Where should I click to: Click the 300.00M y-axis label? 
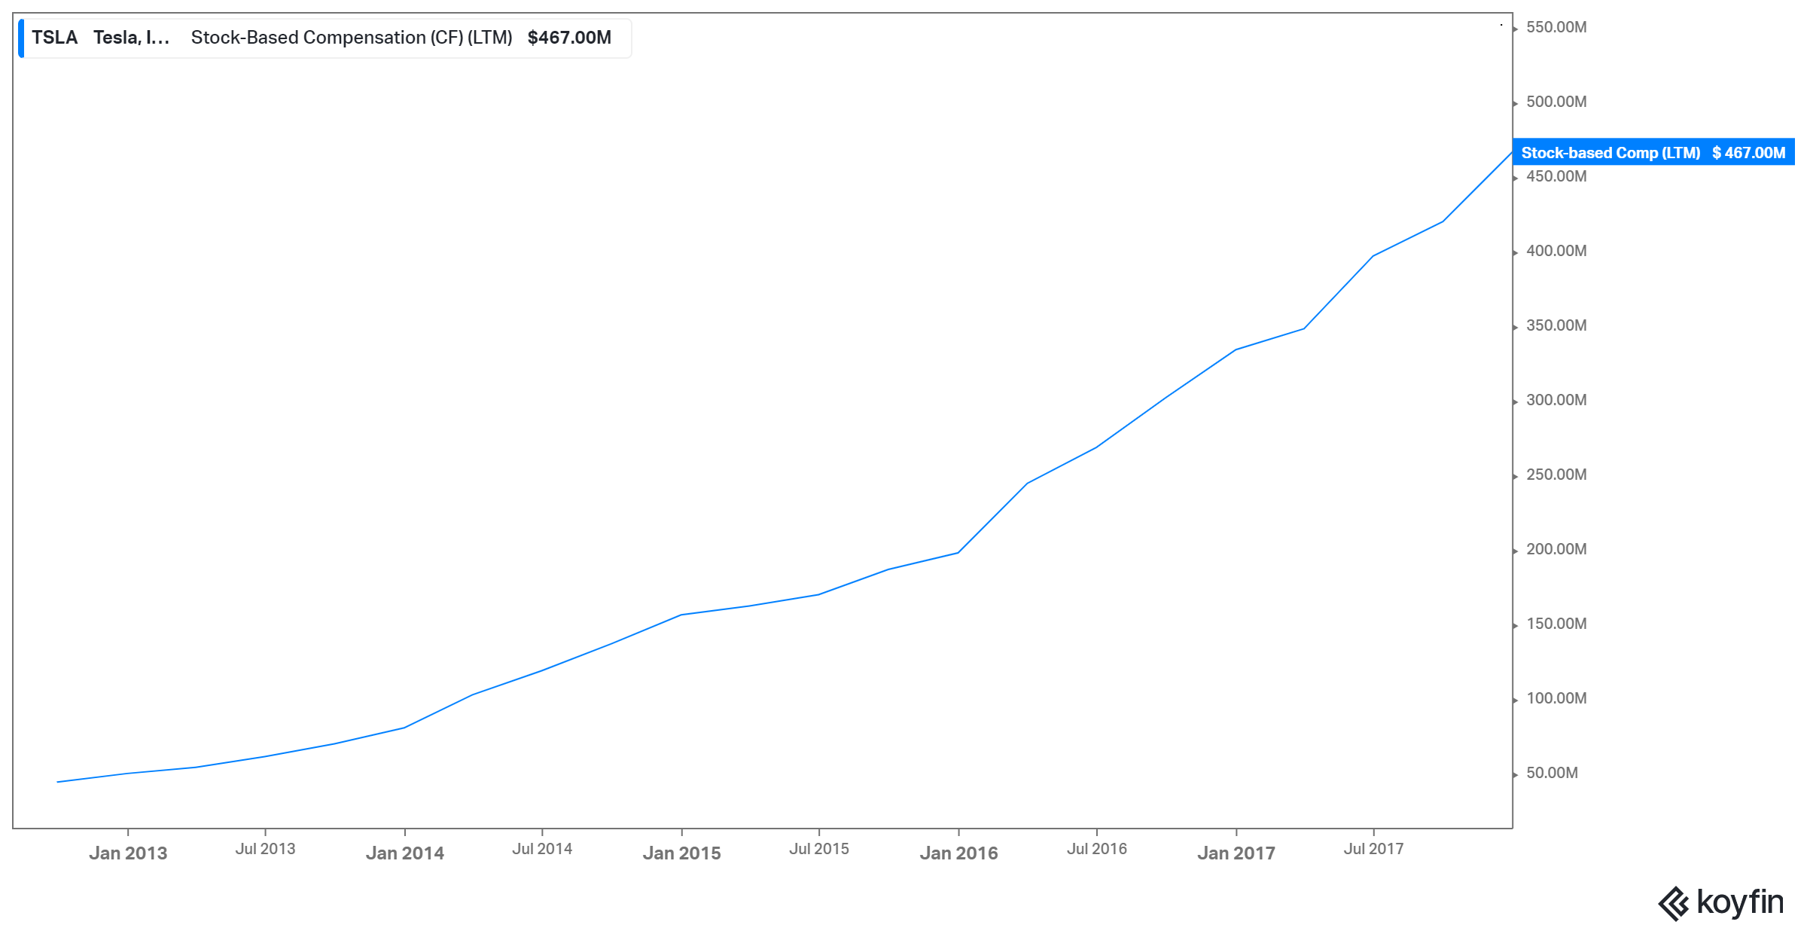click(x=1556, y=400)
